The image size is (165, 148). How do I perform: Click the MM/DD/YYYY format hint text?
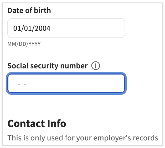pos(24,44)
